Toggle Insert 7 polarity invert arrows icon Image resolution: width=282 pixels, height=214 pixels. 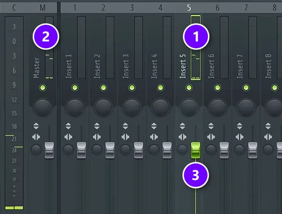(x=240, y=126)
